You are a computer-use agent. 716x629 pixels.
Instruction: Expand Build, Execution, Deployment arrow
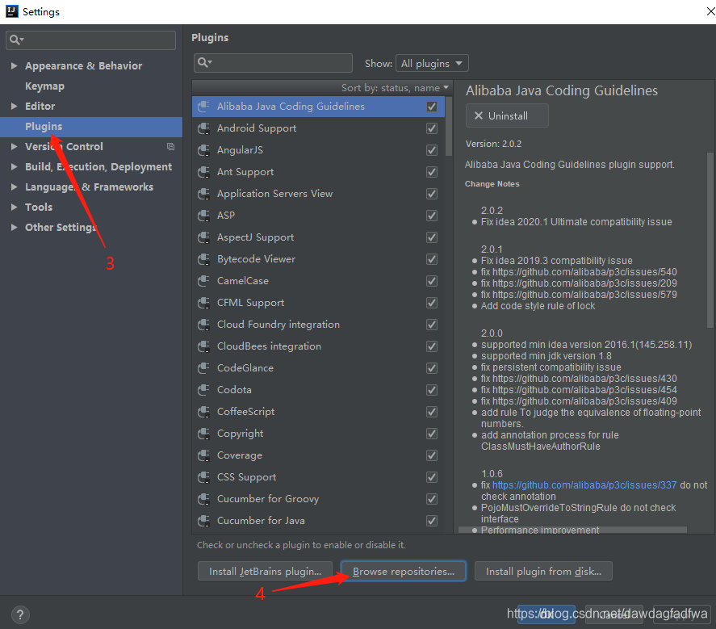pos(15,166)
